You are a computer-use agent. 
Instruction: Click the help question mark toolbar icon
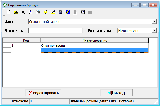[x=83, y=12]
